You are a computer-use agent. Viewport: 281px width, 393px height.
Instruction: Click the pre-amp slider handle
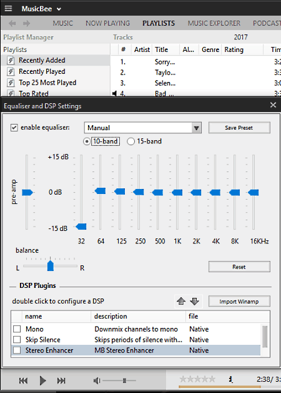27,193
